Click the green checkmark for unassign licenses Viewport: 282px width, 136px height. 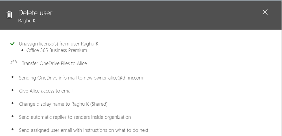click(12, 44)
